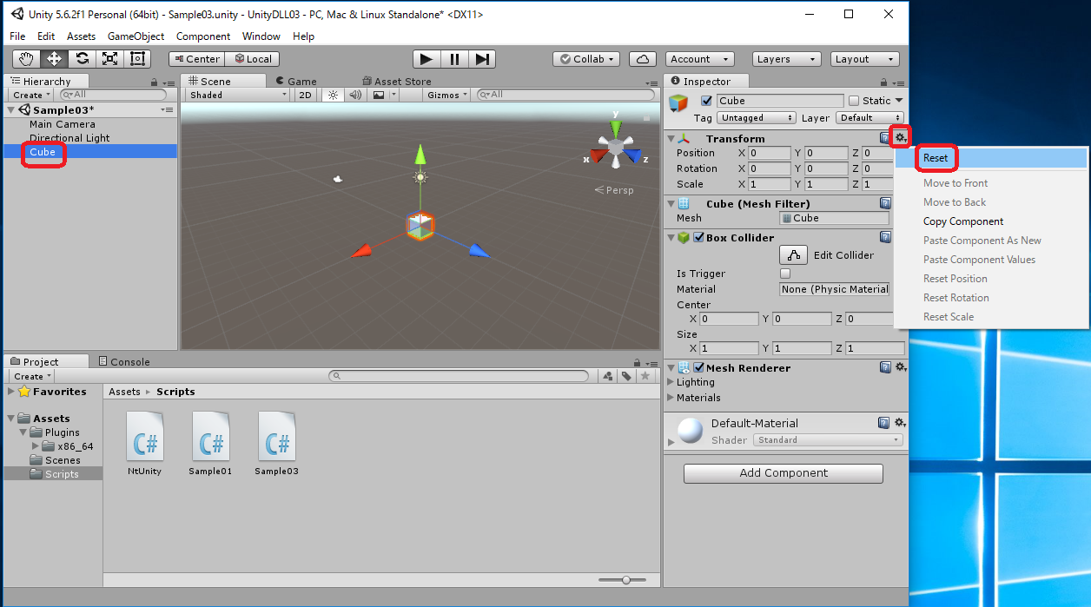
Task: Select the Rotate tool
Action: pos(82,59)
